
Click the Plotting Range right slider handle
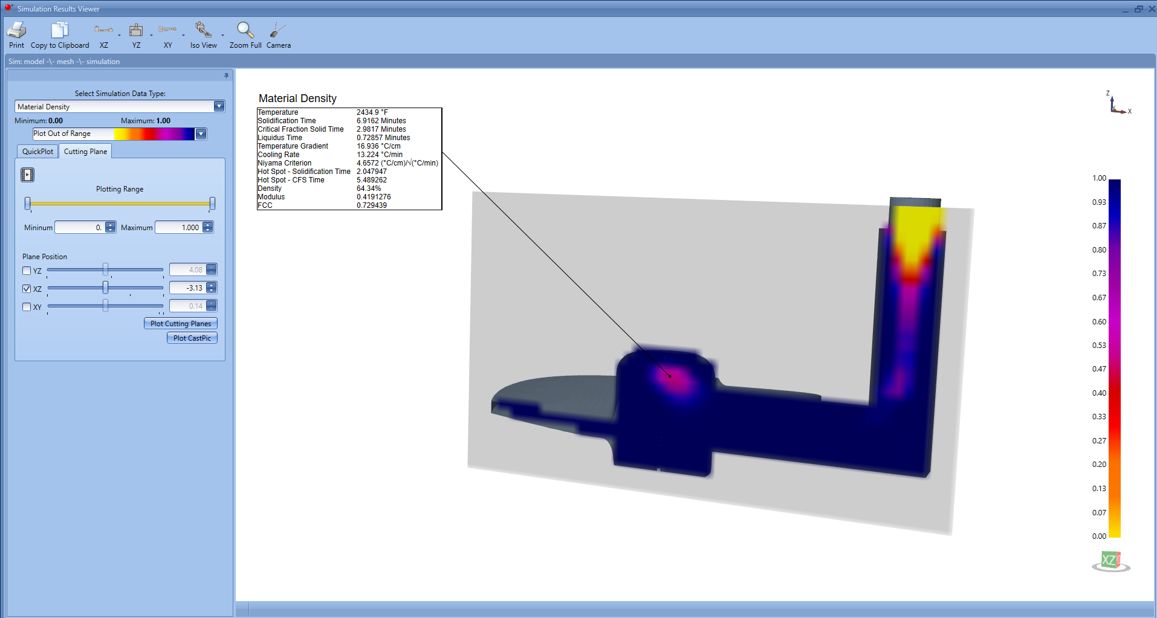[x=212, y=204]
